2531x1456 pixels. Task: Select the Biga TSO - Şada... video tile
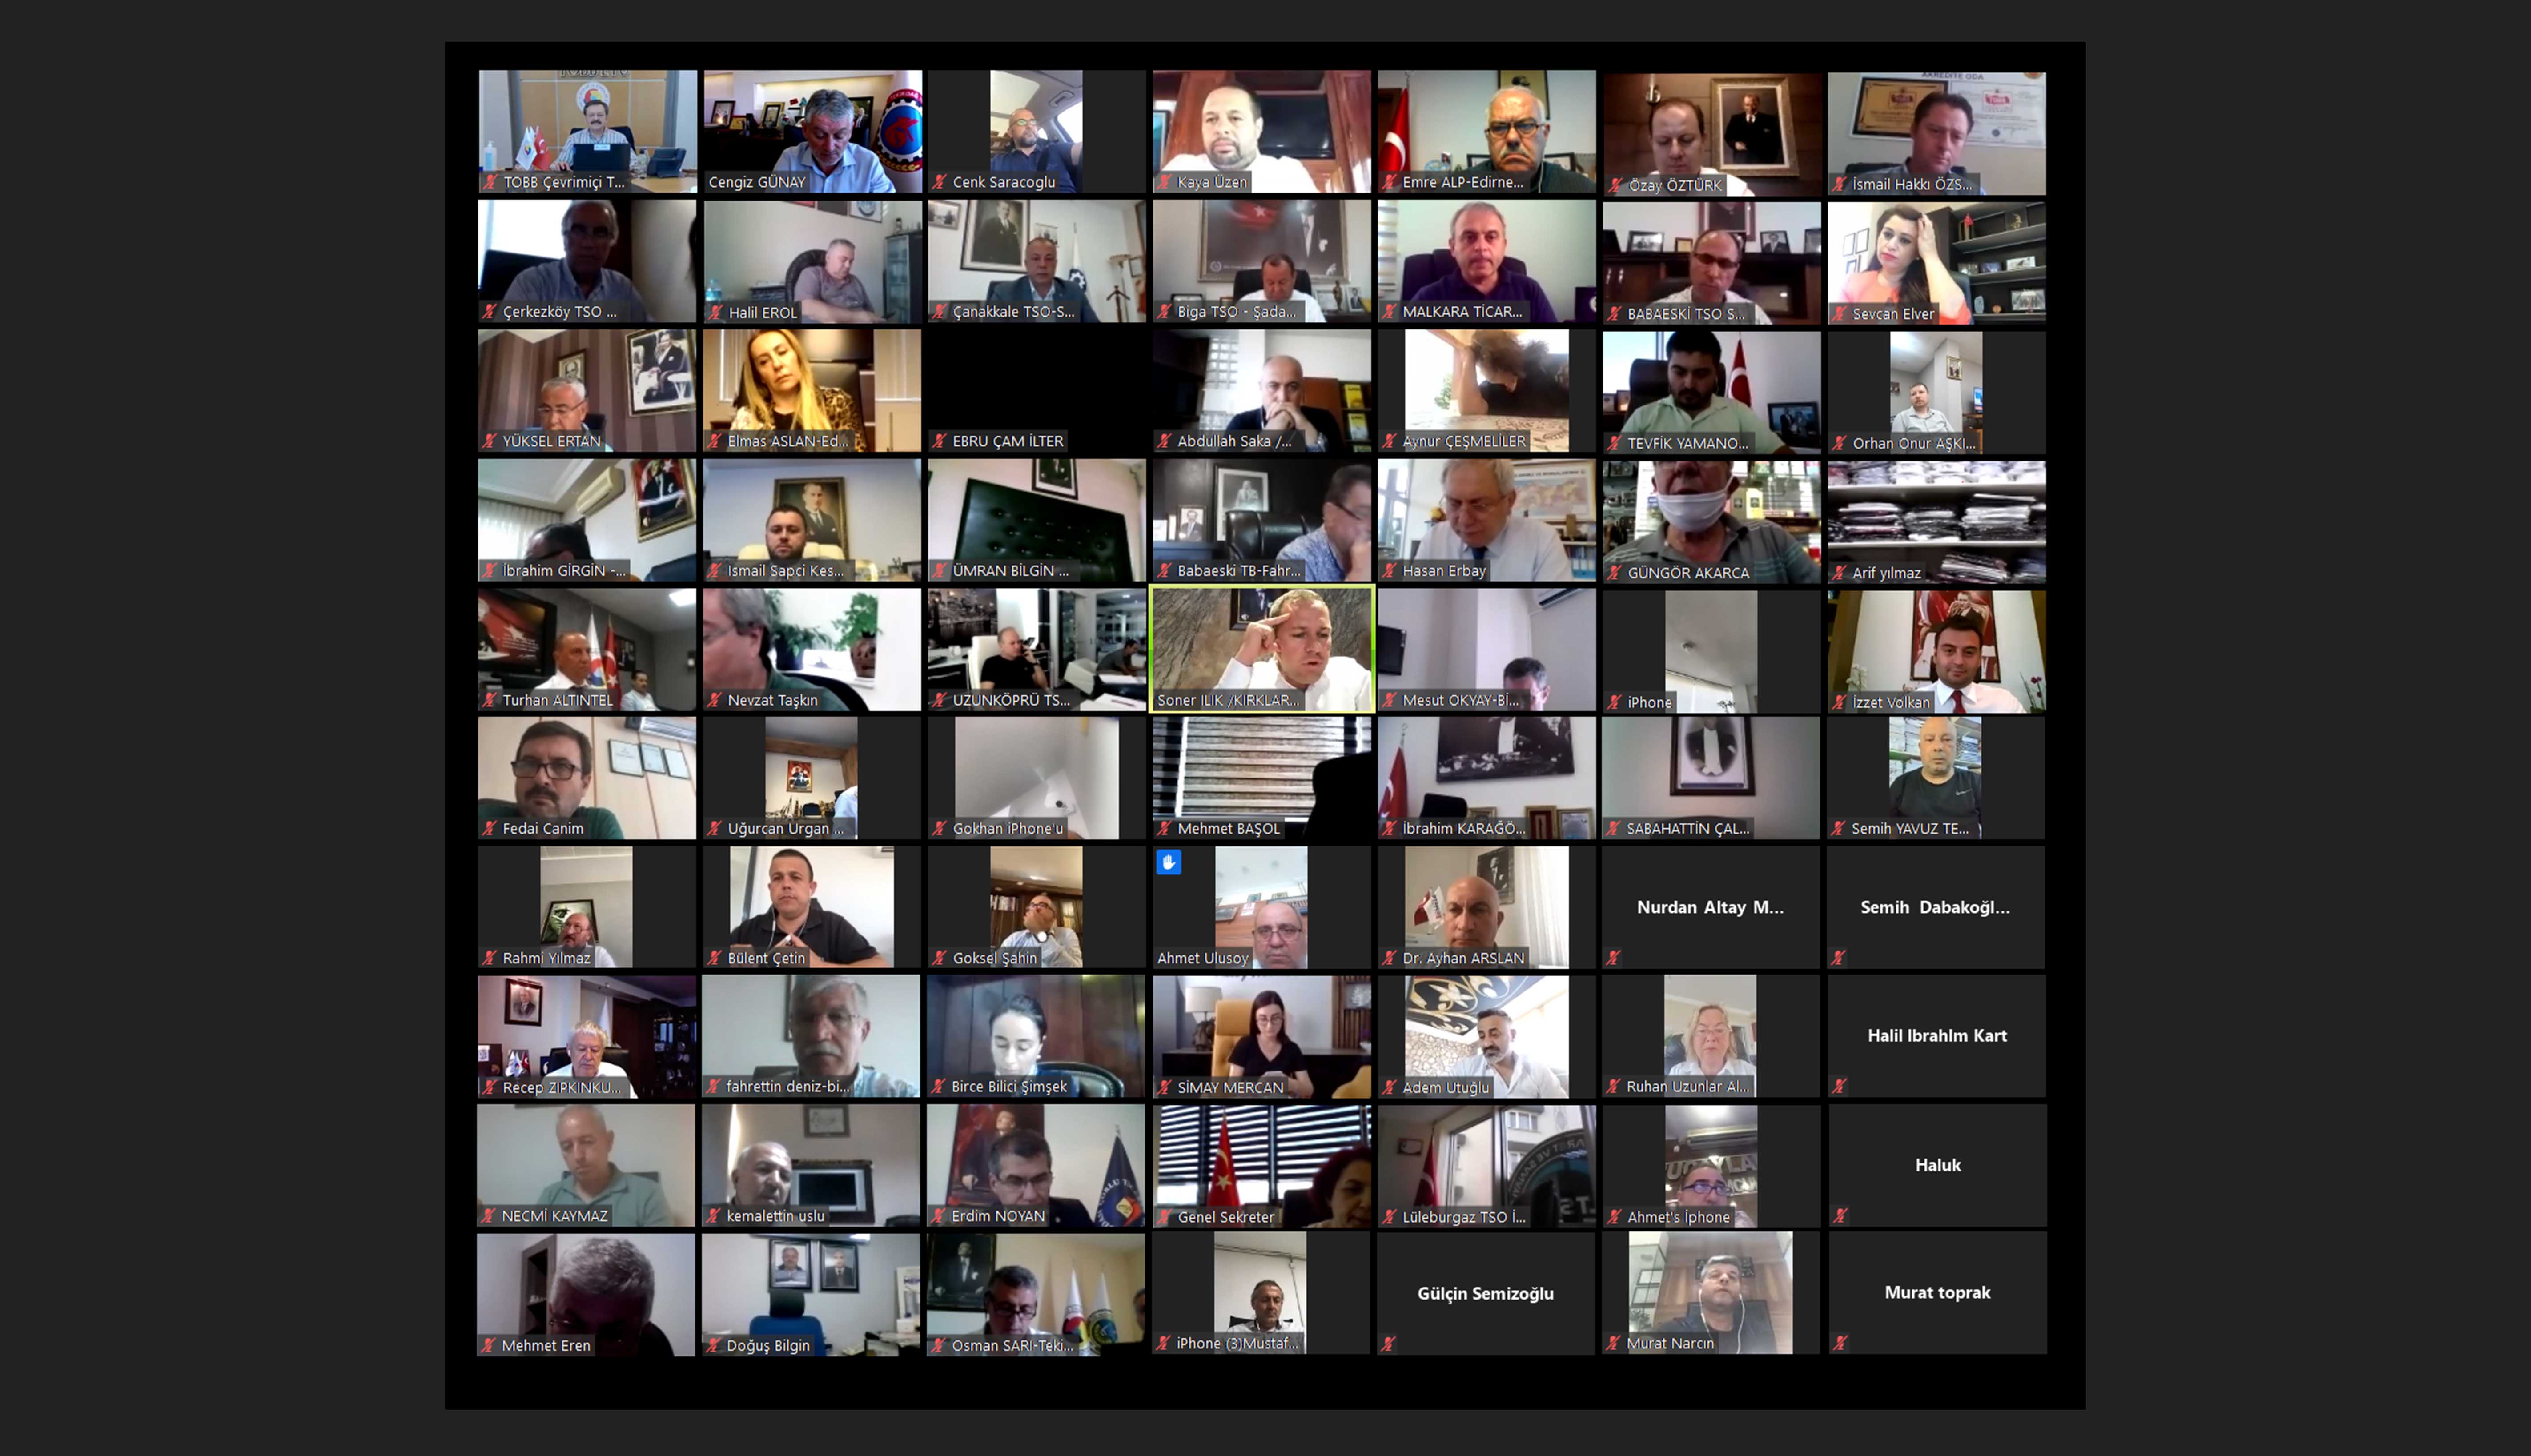pyautogui.click(x=1262, y=261)
